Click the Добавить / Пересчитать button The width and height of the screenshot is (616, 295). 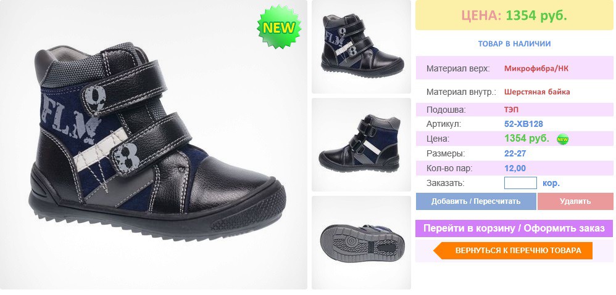pyautogui.click(x=476, y=201)
